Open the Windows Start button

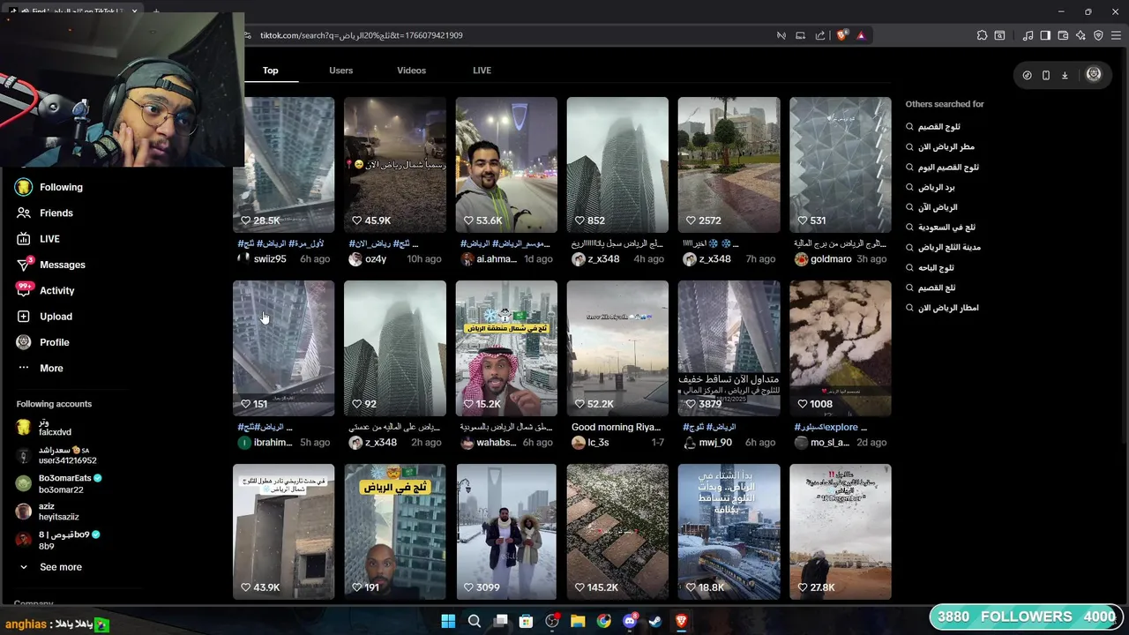tap(448, 621)
